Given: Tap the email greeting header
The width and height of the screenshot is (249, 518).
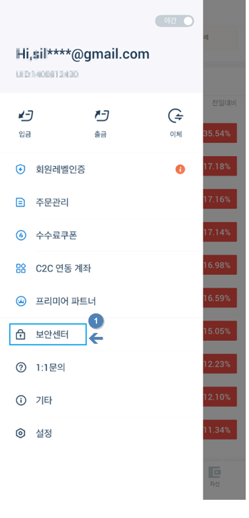Looking at the screenshot, I should tap(82, 54).
